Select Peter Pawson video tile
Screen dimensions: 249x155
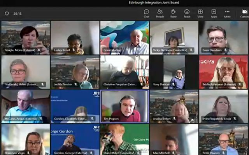coord(223,139)
